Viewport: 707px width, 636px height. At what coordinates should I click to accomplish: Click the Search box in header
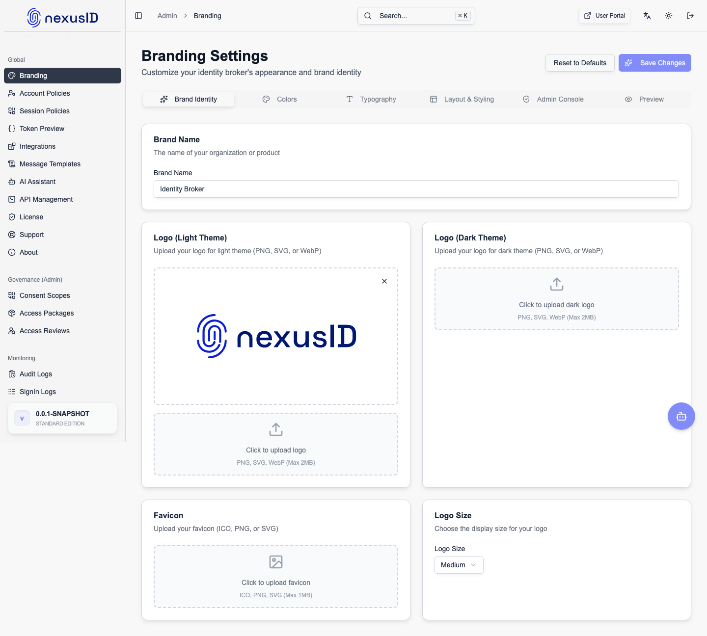click(x=416, y=16)
